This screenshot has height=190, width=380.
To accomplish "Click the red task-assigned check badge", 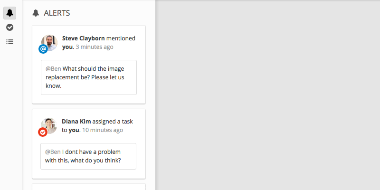I will coord(43,133).
